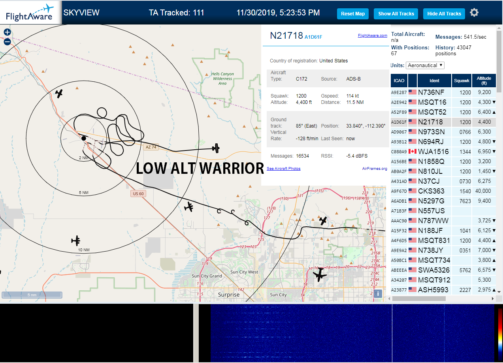Select aircraft row N1858Q
503x363 pixels.
click(x=443, y=161)
